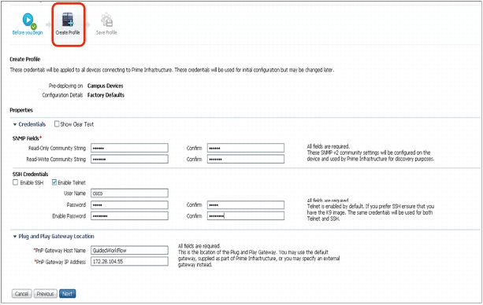Edit the User Name field containing cisco
Image resolution: width=483 pixels, height=305 pixels.
coord(129,193)
